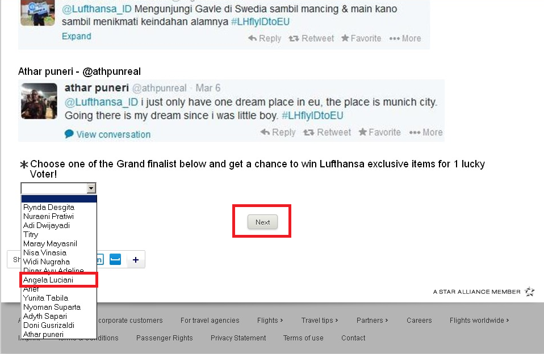Click Retweet on the Gavle Swedia tweet
Screen dimensions: 544x354
point(311,38)
